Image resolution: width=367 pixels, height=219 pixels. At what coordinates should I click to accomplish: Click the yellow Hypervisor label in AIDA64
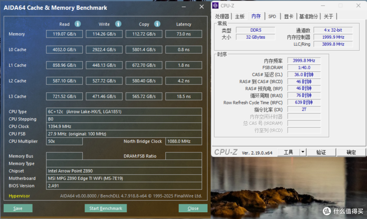[19, 196]
